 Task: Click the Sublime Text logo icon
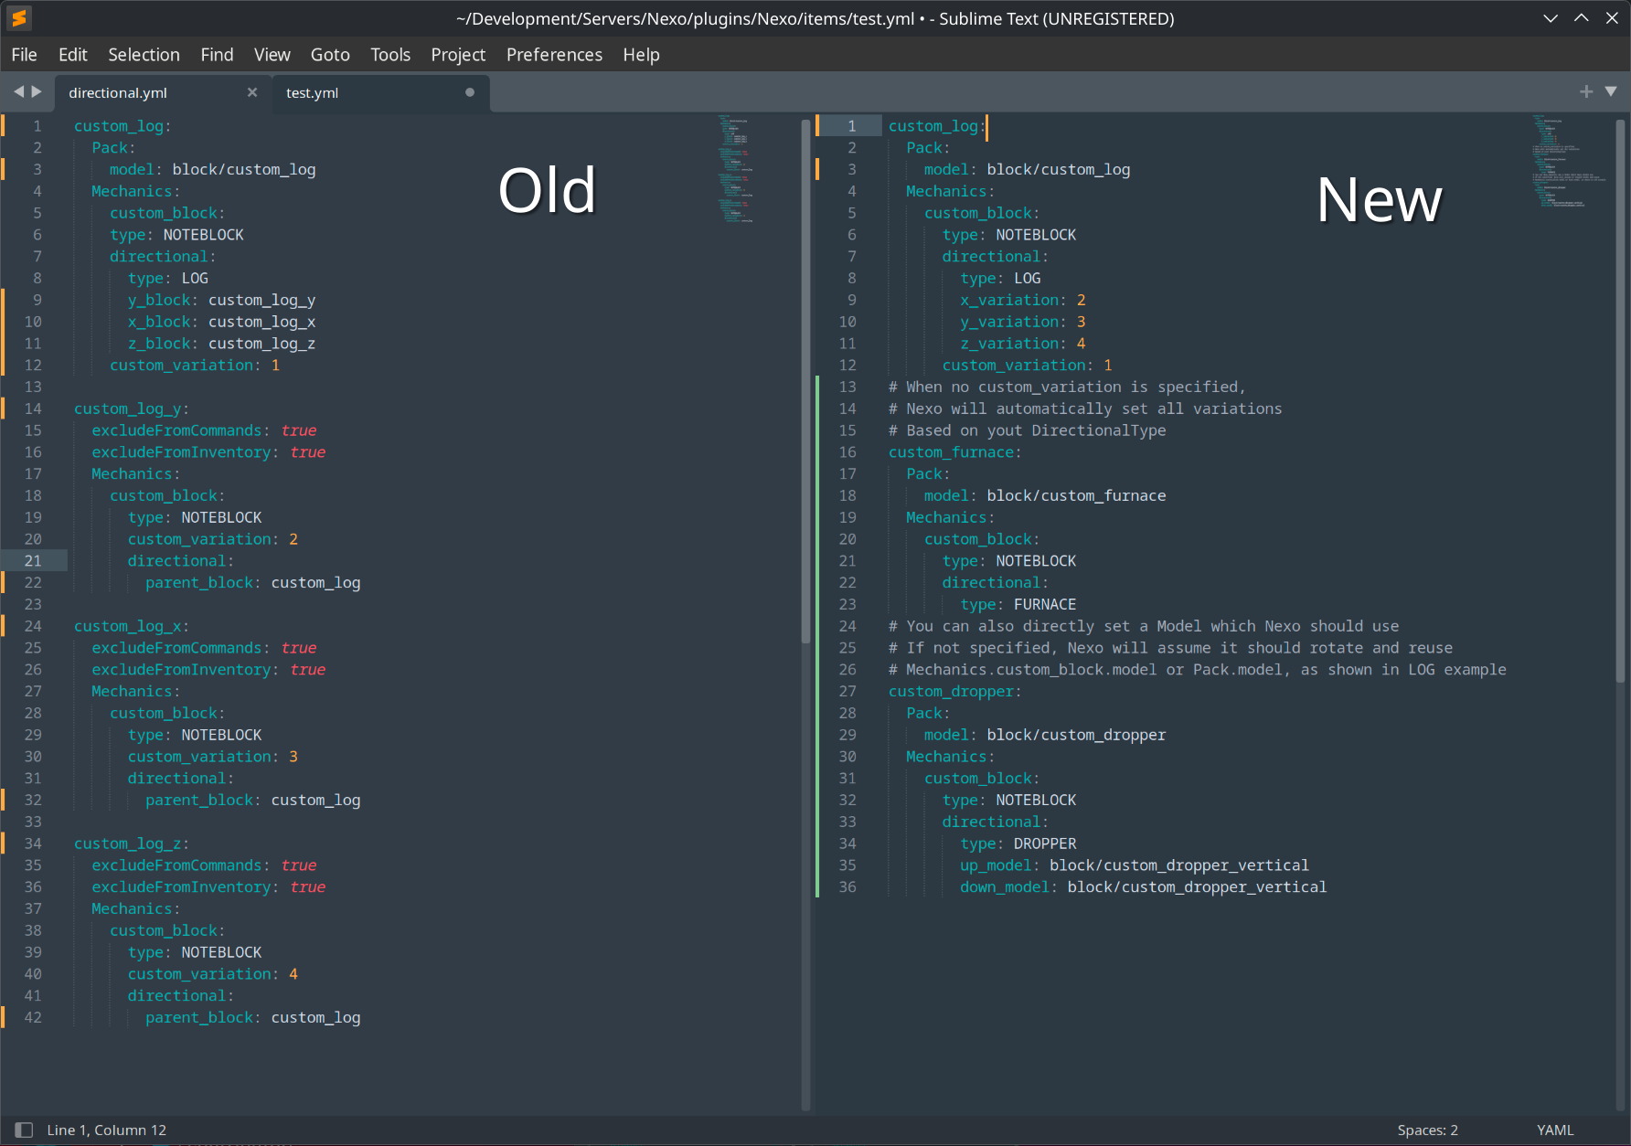(19, 18)
